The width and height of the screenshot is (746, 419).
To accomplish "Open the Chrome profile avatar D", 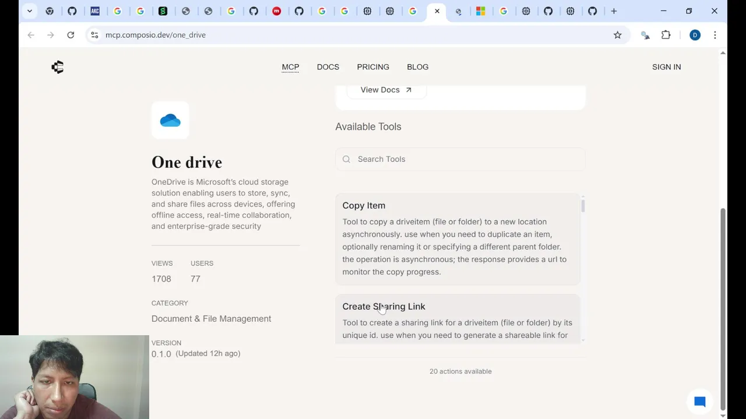I will (x=695, y=35).
